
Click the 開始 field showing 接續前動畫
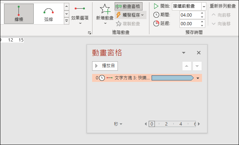(x=187, y=6)
